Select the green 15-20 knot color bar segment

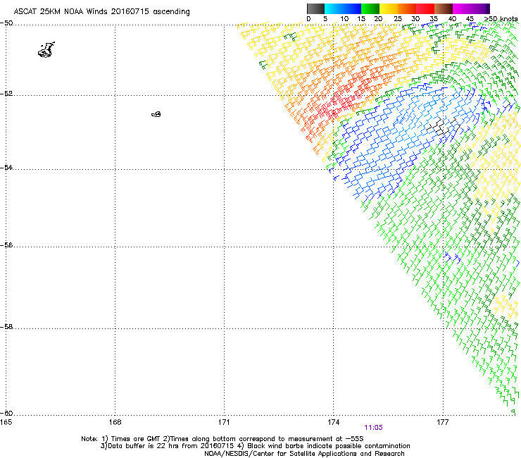pyautogui.click(x=370, y=8)
